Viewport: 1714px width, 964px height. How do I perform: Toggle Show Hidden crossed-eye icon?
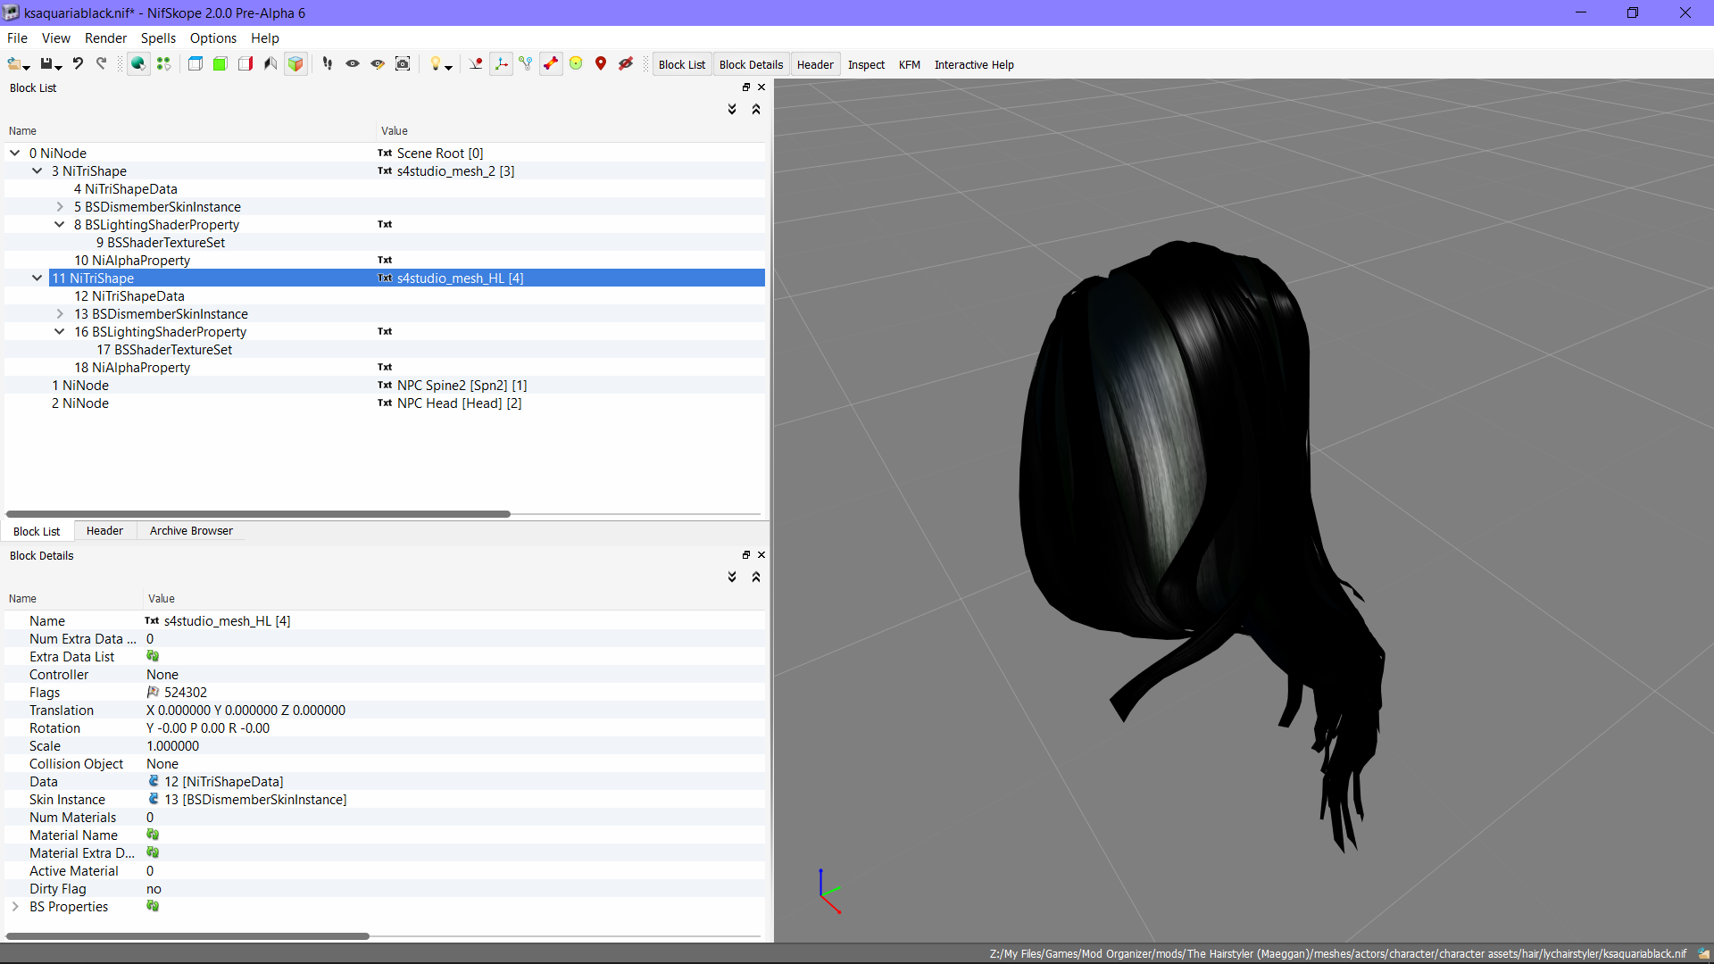pos(626,63)
